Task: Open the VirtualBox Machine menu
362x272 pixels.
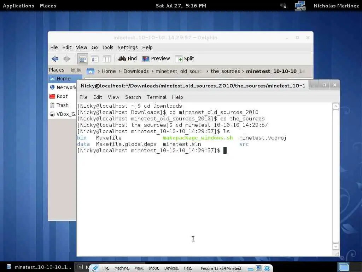Action: pyautogui.click(x=122, y=268)
